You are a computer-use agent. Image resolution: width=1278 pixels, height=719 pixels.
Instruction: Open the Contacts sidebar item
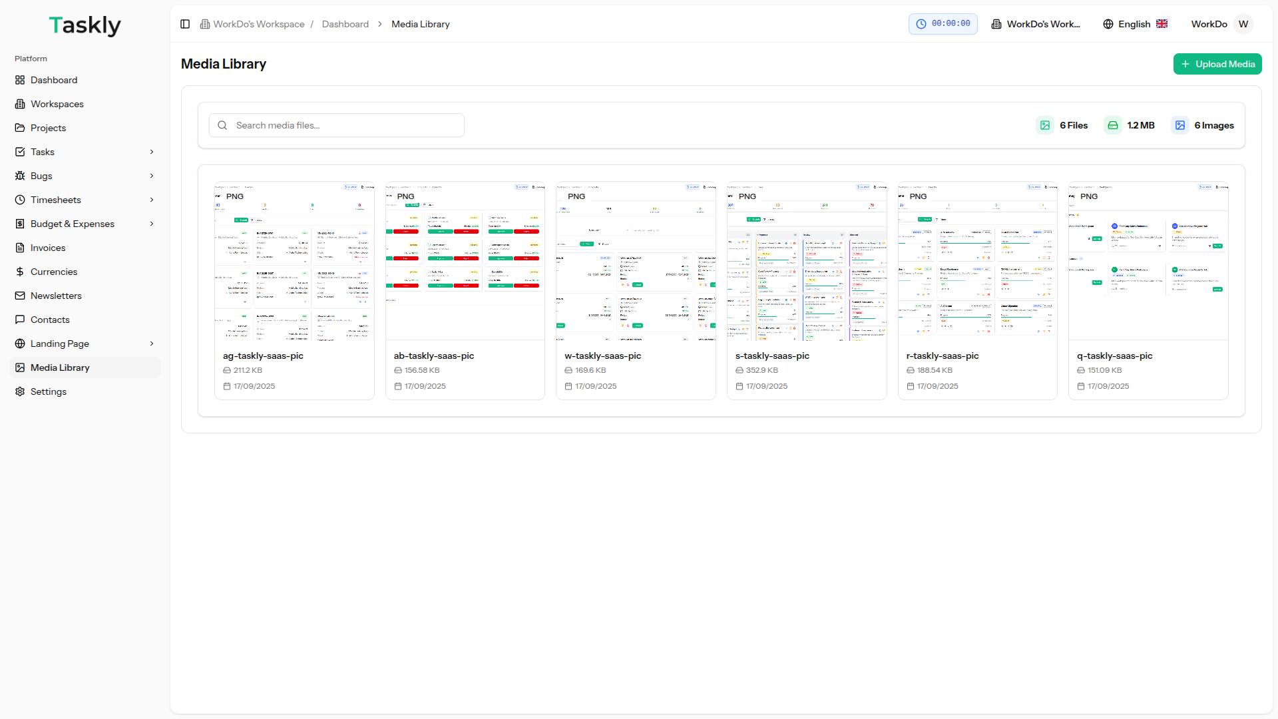click(x=50, y=320)
